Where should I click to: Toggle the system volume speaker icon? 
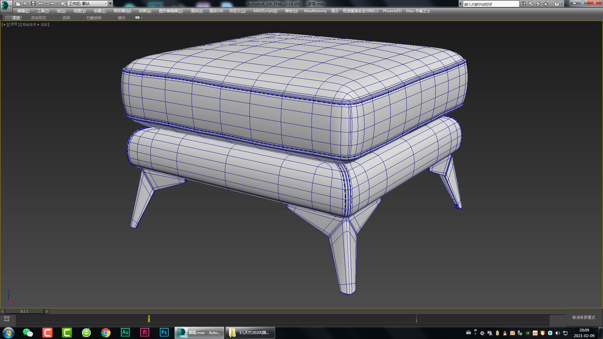557,333
